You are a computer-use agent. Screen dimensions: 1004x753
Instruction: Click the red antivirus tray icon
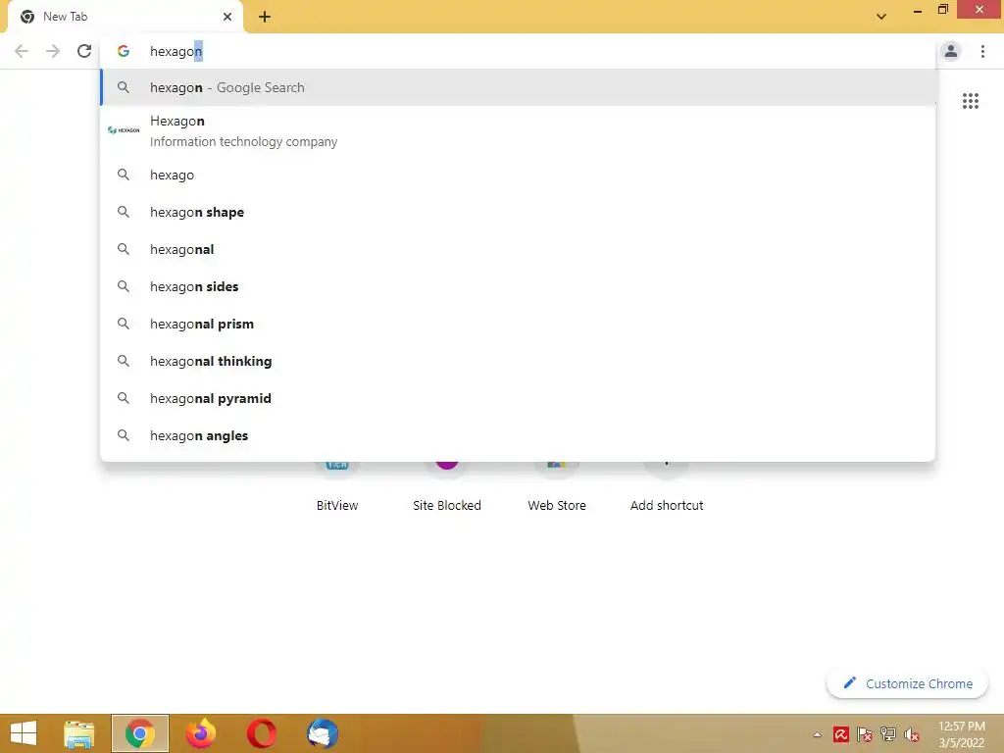pyautogui.click(x=840, y=734)
